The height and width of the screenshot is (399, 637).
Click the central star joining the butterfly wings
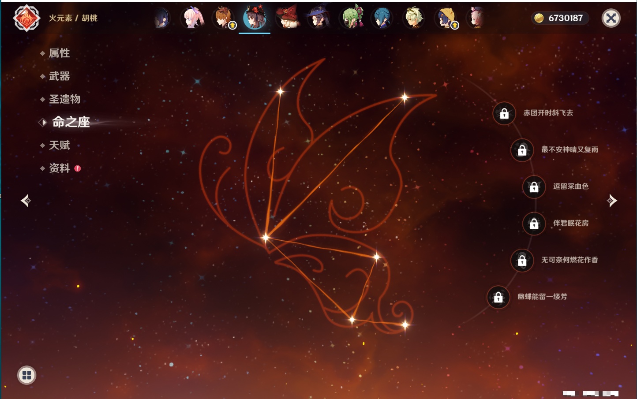point(265,238)
